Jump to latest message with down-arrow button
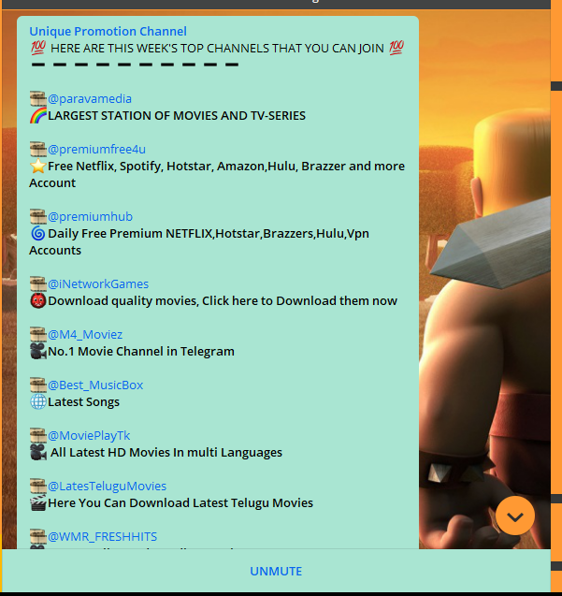Screen dimensions: 562x596 (515, 516)
